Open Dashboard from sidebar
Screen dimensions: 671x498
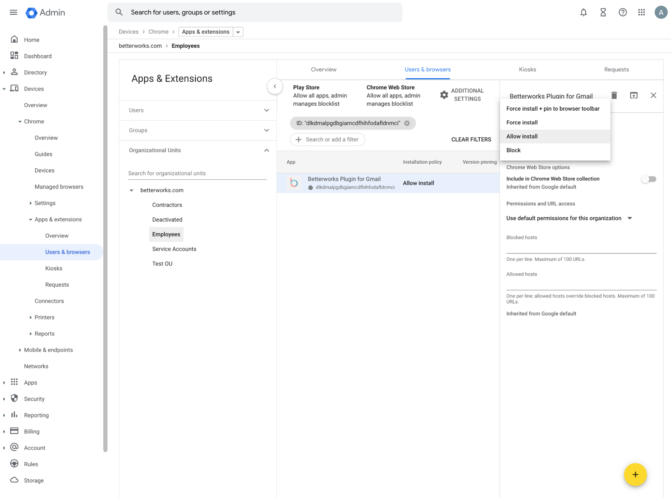(38, 56)
